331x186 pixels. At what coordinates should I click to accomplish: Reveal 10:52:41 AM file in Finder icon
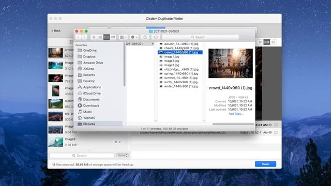pos(276,132)
